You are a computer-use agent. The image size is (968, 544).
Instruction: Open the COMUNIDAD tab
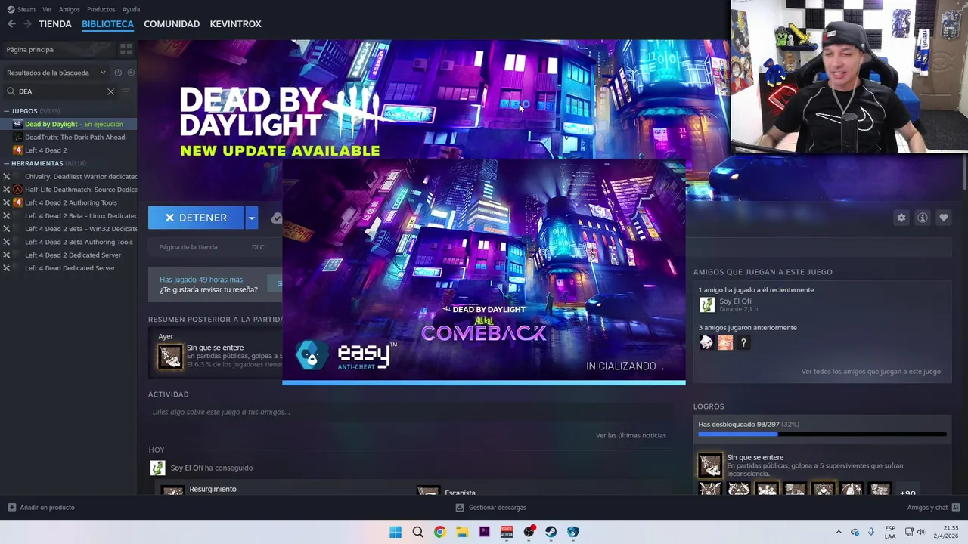click(172, 24)
